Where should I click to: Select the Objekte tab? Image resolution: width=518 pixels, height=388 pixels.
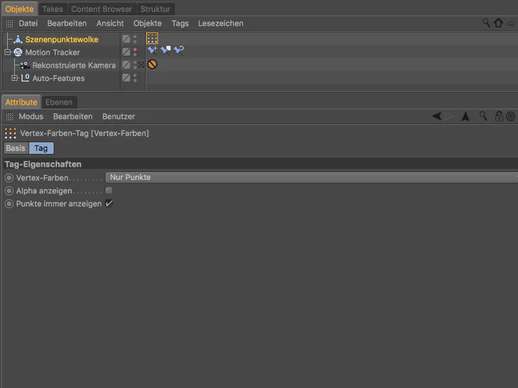(19, 9)
